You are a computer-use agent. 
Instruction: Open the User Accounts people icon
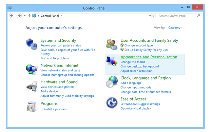[x=112, y=44]
